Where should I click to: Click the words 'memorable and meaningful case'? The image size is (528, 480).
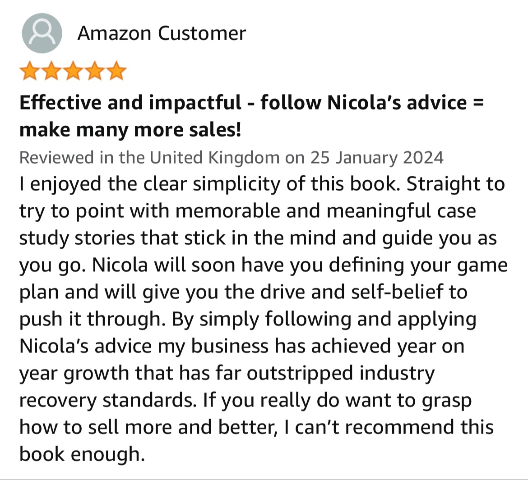pos(326,211)
